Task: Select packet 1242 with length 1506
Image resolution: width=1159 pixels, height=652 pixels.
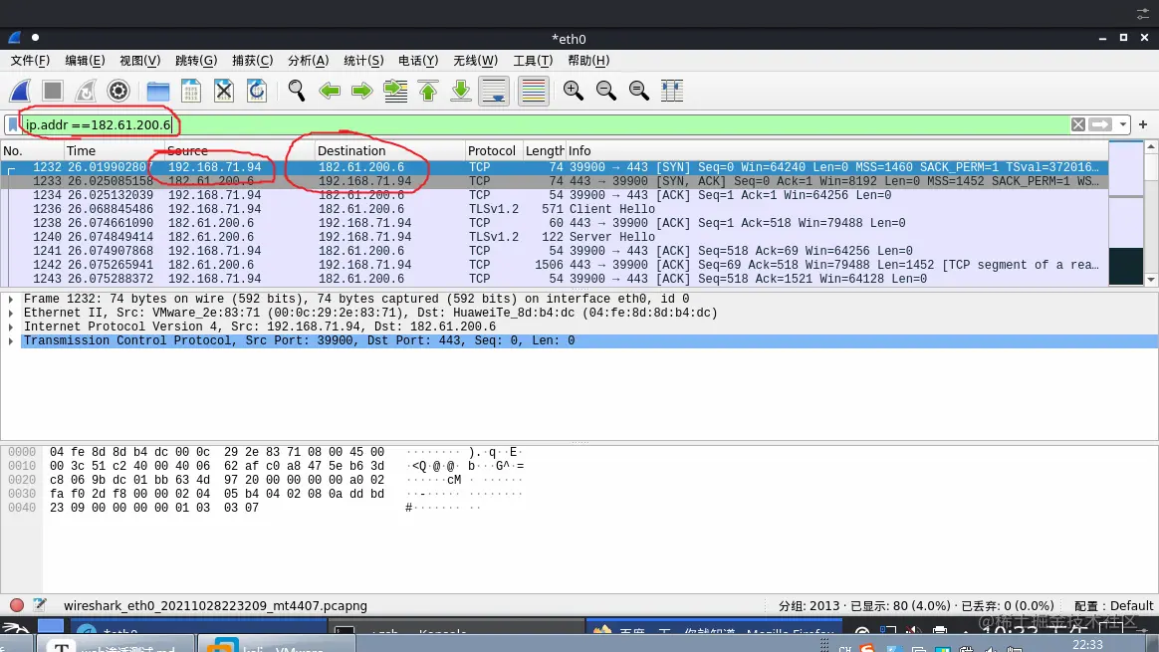Action: [x=555, y=265]
